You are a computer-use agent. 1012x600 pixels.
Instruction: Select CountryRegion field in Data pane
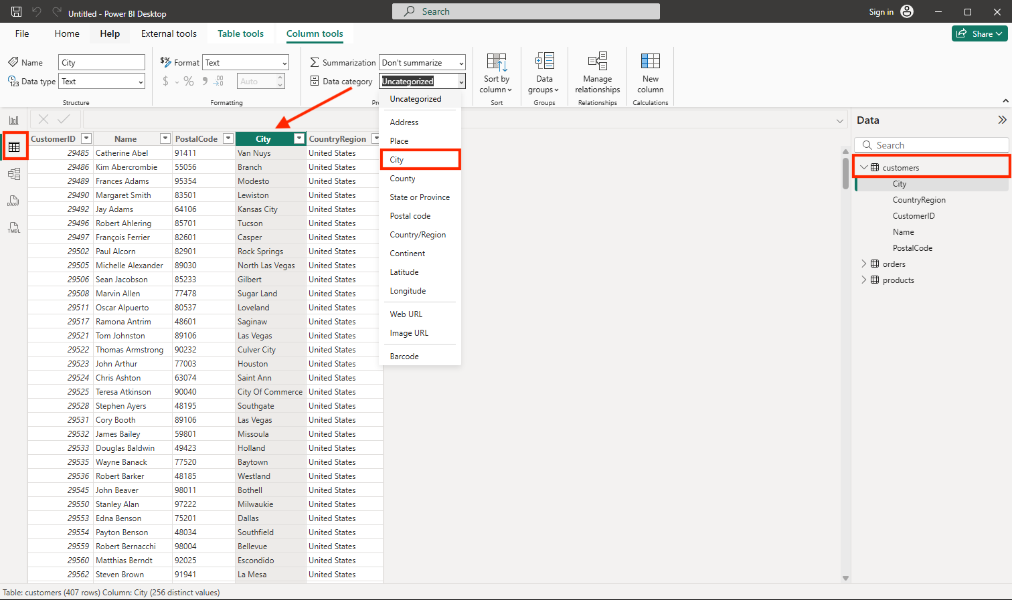[x=919, y=200]
